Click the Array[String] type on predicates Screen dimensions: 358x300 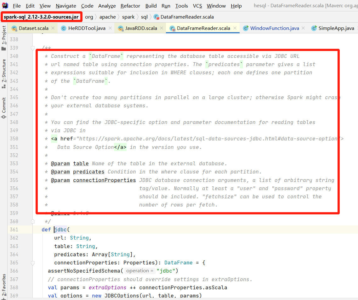pos(112,255)
